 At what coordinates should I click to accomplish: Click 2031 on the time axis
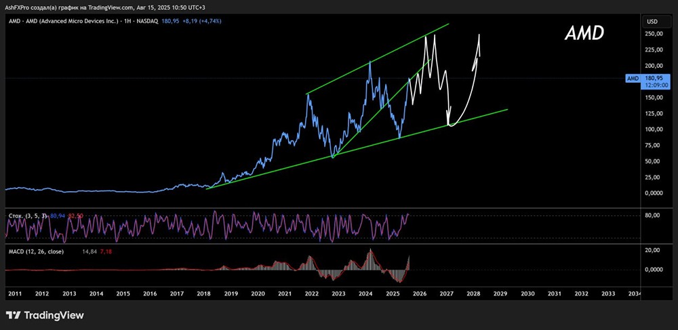tap(555, 293)
